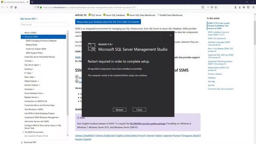Viewport: 256px width, 144px height.
Task: Select the German language link
Action: pyautogui.click(x=150, y=136)
